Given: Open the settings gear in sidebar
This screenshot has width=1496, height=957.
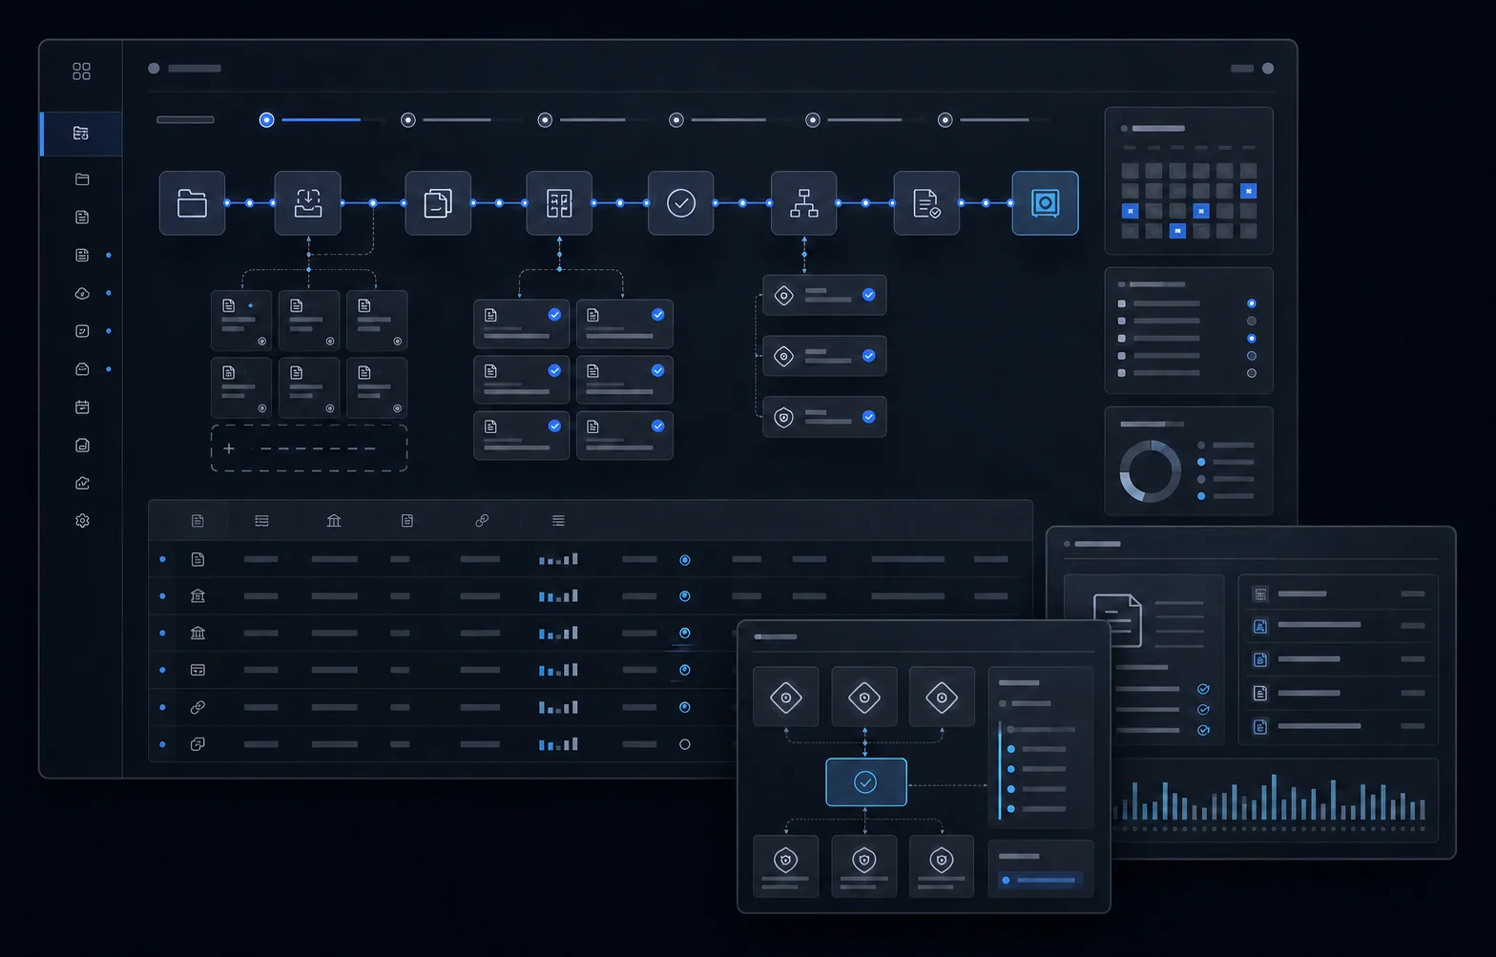Looking at the screenshot, I should coord(82,521).
